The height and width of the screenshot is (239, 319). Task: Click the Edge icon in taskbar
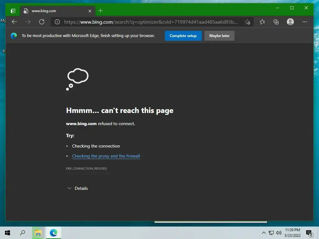pos(54,233)
